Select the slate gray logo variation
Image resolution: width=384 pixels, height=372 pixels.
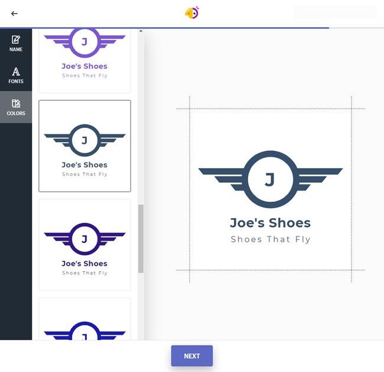tap(84, 146)
